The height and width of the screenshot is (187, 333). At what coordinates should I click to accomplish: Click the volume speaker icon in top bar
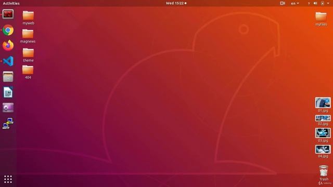(x=315, y=3)
